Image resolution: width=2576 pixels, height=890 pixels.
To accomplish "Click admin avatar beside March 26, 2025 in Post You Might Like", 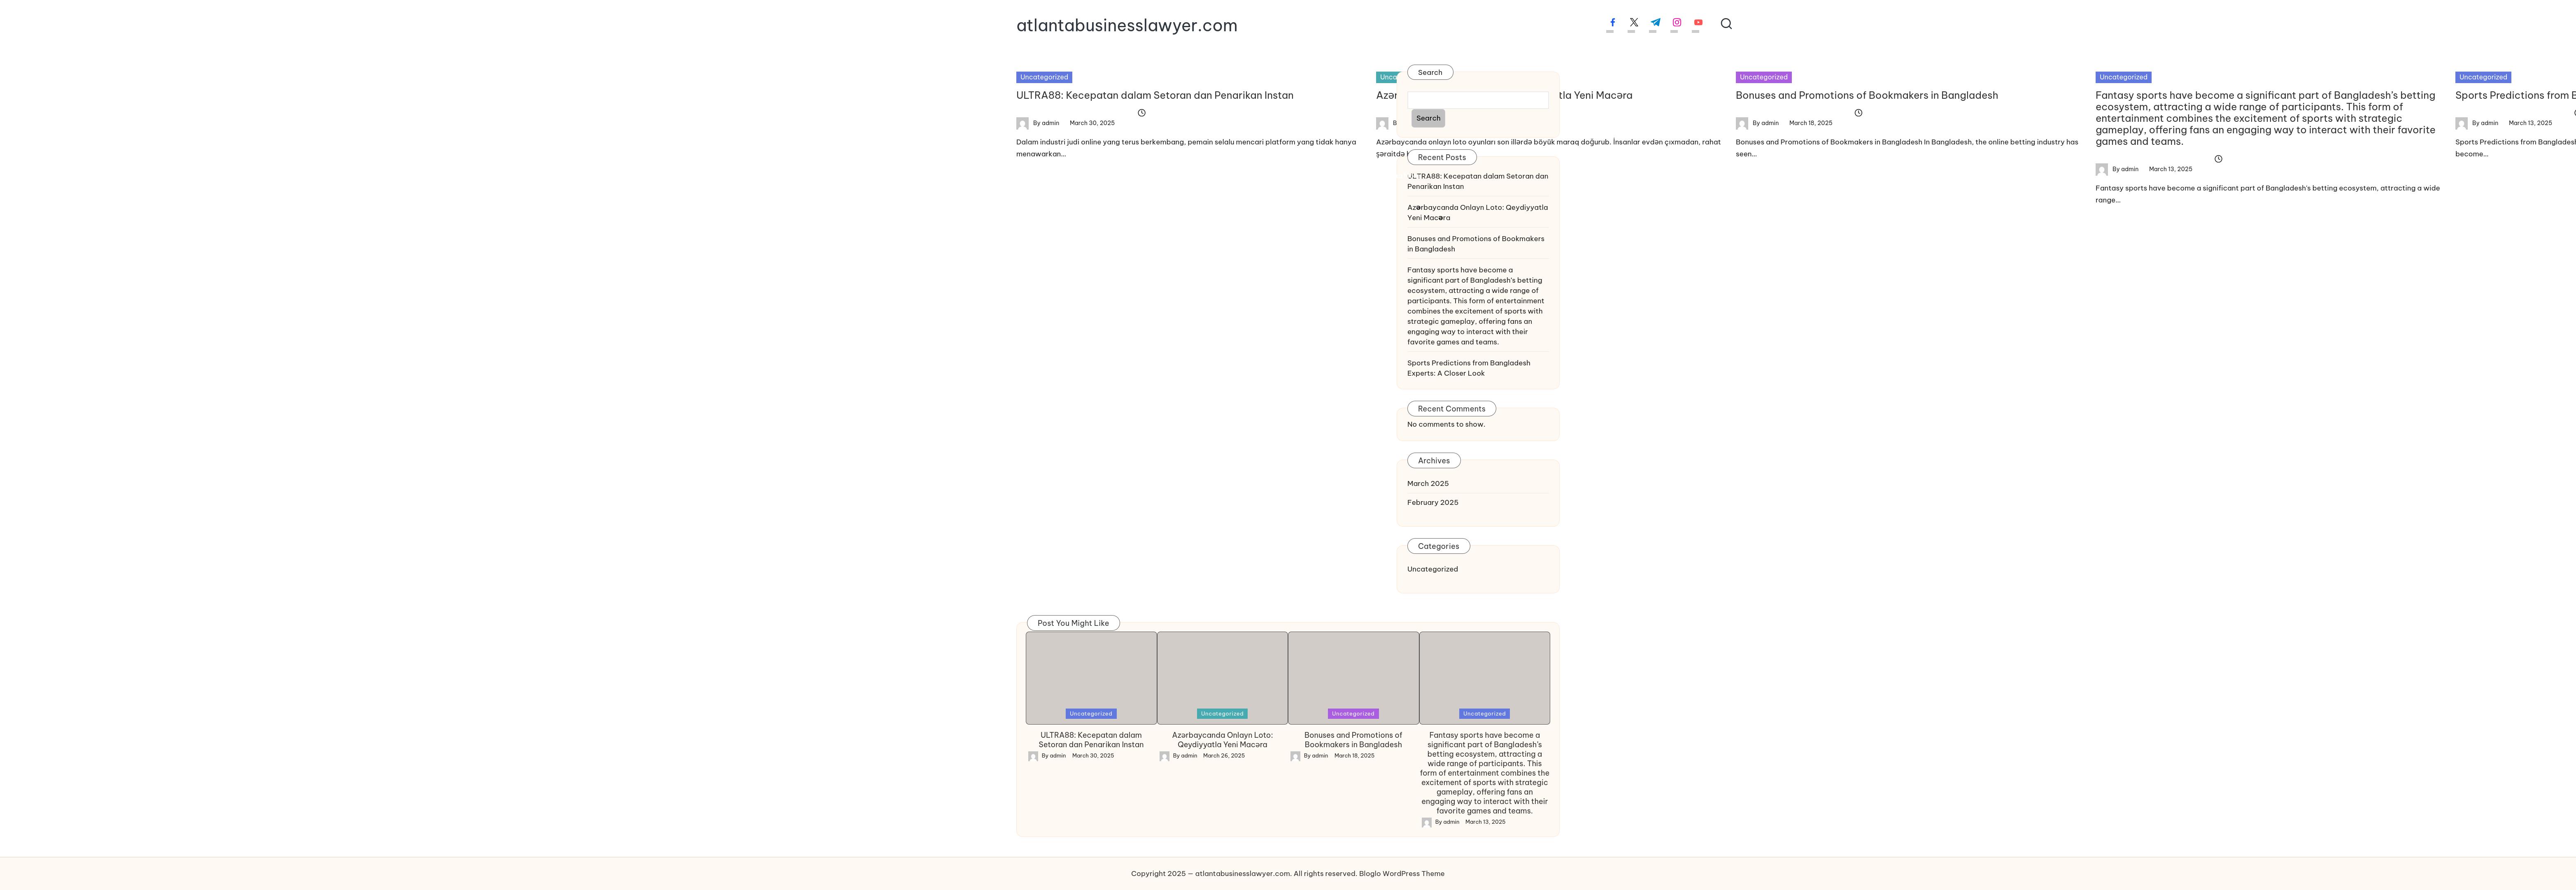I will coord(1164,757).
